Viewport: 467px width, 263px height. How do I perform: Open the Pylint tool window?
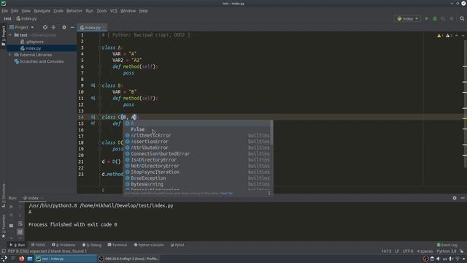tap(177, 245)
